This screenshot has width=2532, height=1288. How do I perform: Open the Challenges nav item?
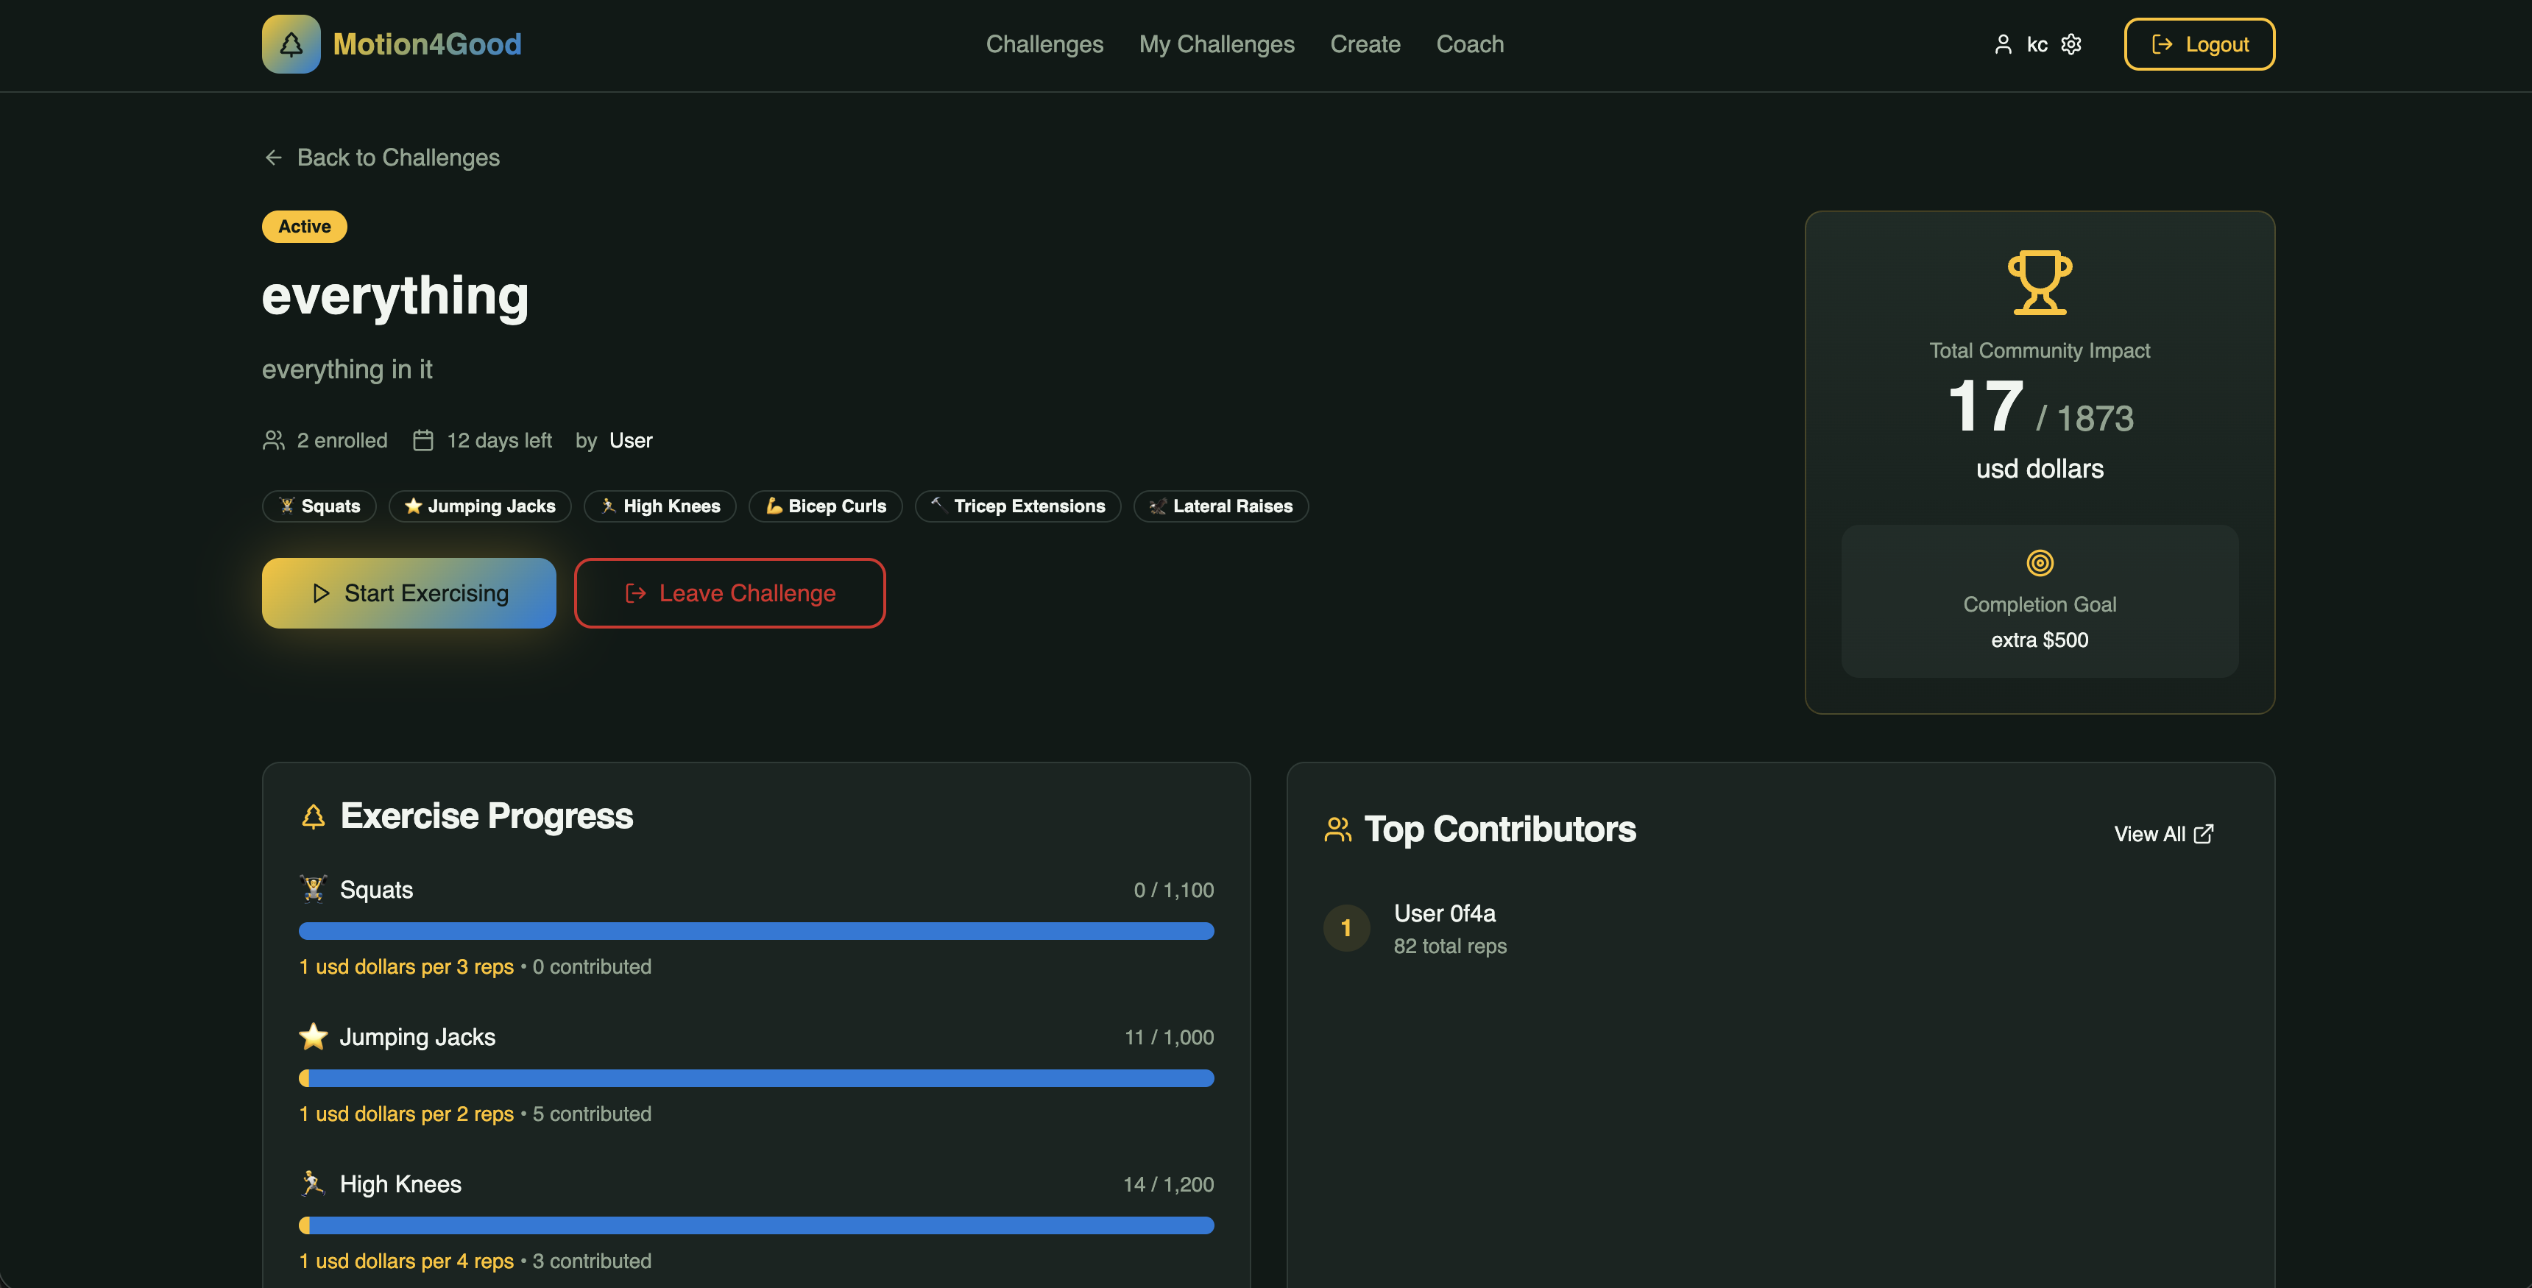1044,44
